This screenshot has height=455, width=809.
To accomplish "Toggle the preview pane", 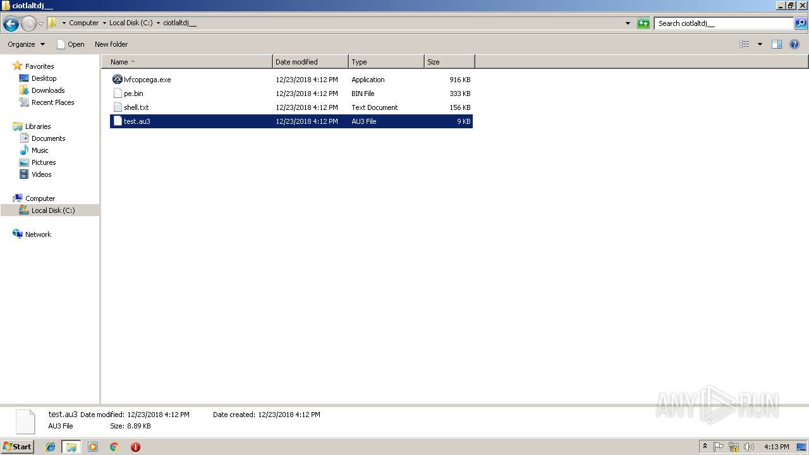I will point(777,44).
